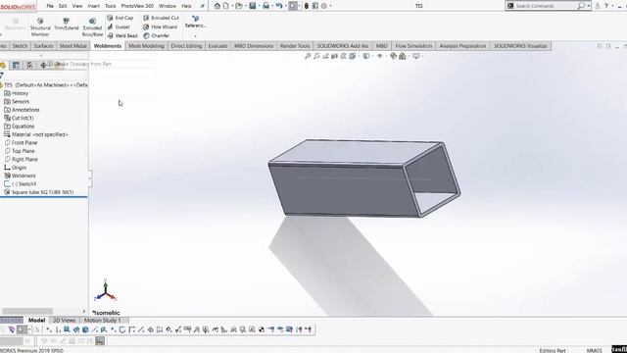Open the Insert menu

coord(94,6)
